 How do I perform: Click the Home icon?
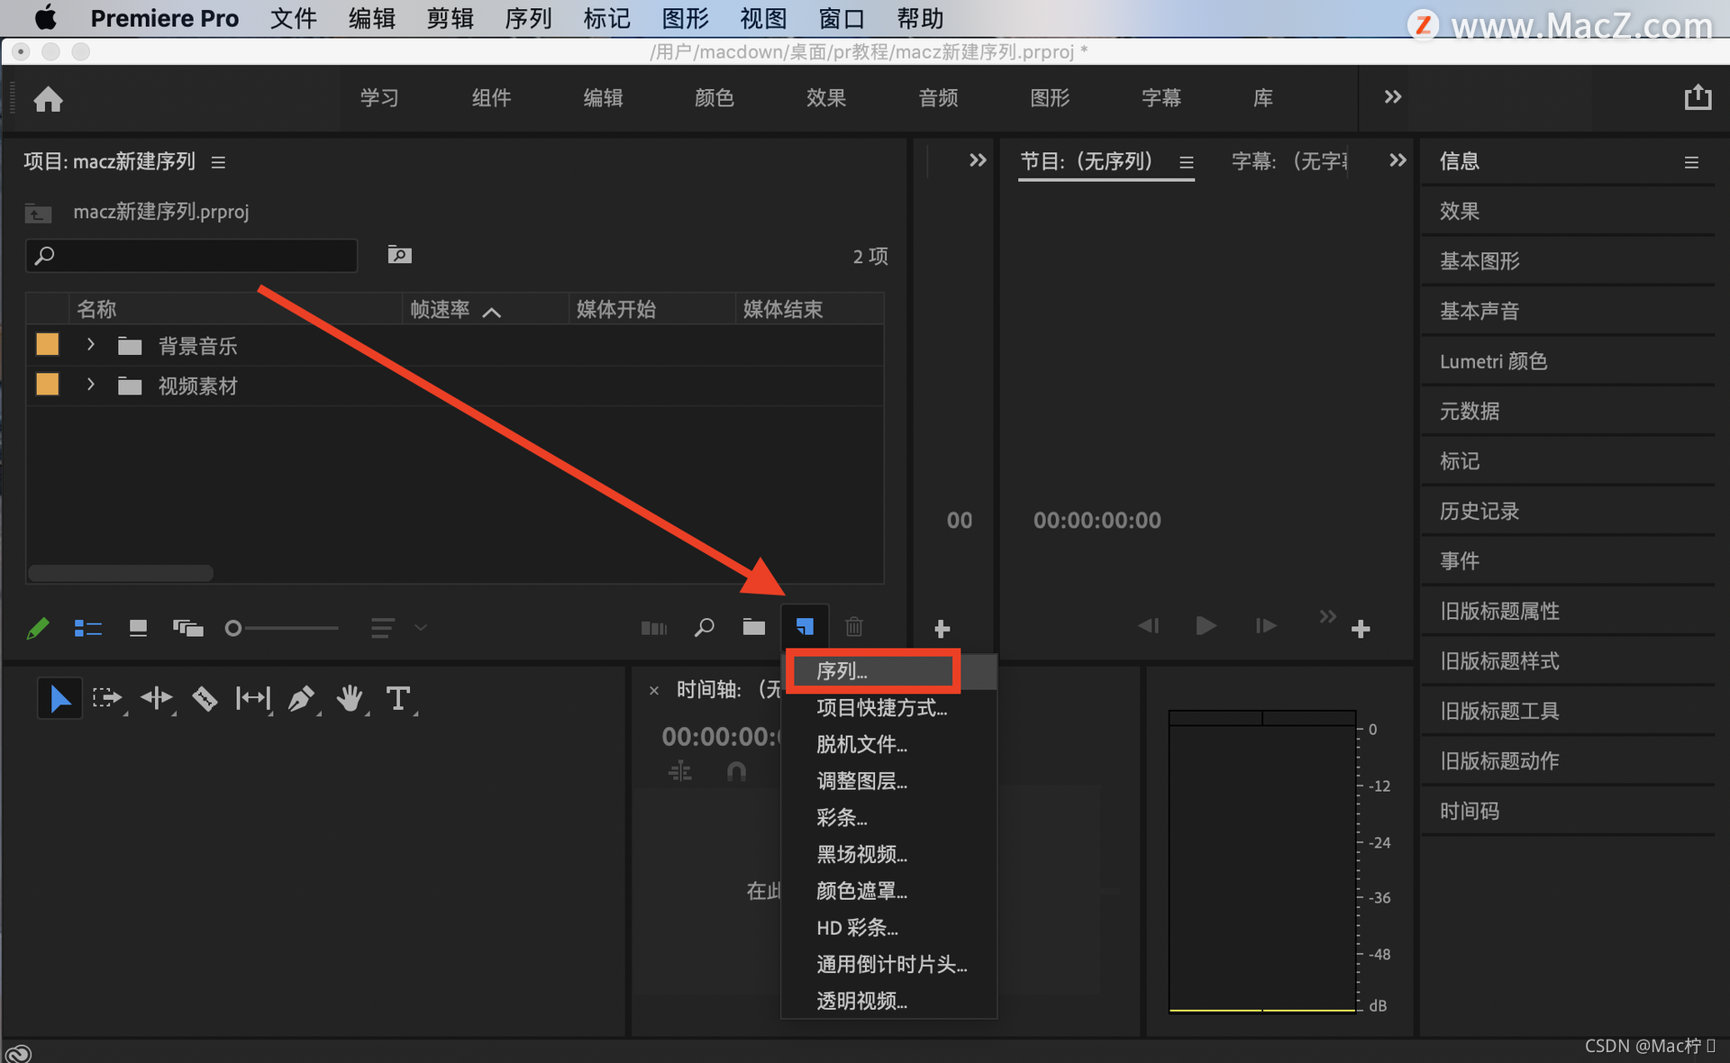[x=48, y=98]
